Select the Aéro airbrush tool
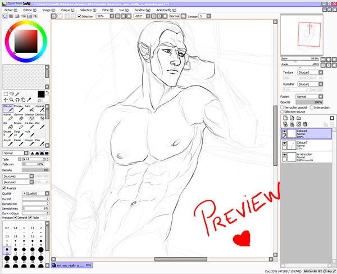The width and height of the screenshot is (337, 274). (x=29, y=109)
